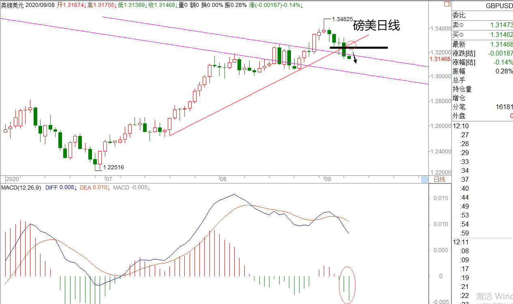Select the 外盘 row
The width and height of the screenshot is (513, 304).
[x=482, y=116]
